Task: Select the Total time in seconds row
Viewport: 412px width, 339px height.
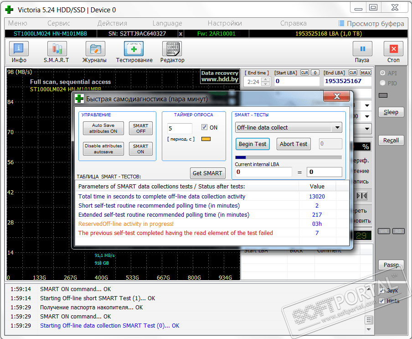Action: [x=212, y=197]
